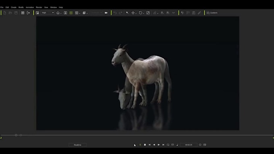Click the preview render mode icon
Image resolution: width=274 pixels, height=154 pixels.
click(x=37, y=13)
